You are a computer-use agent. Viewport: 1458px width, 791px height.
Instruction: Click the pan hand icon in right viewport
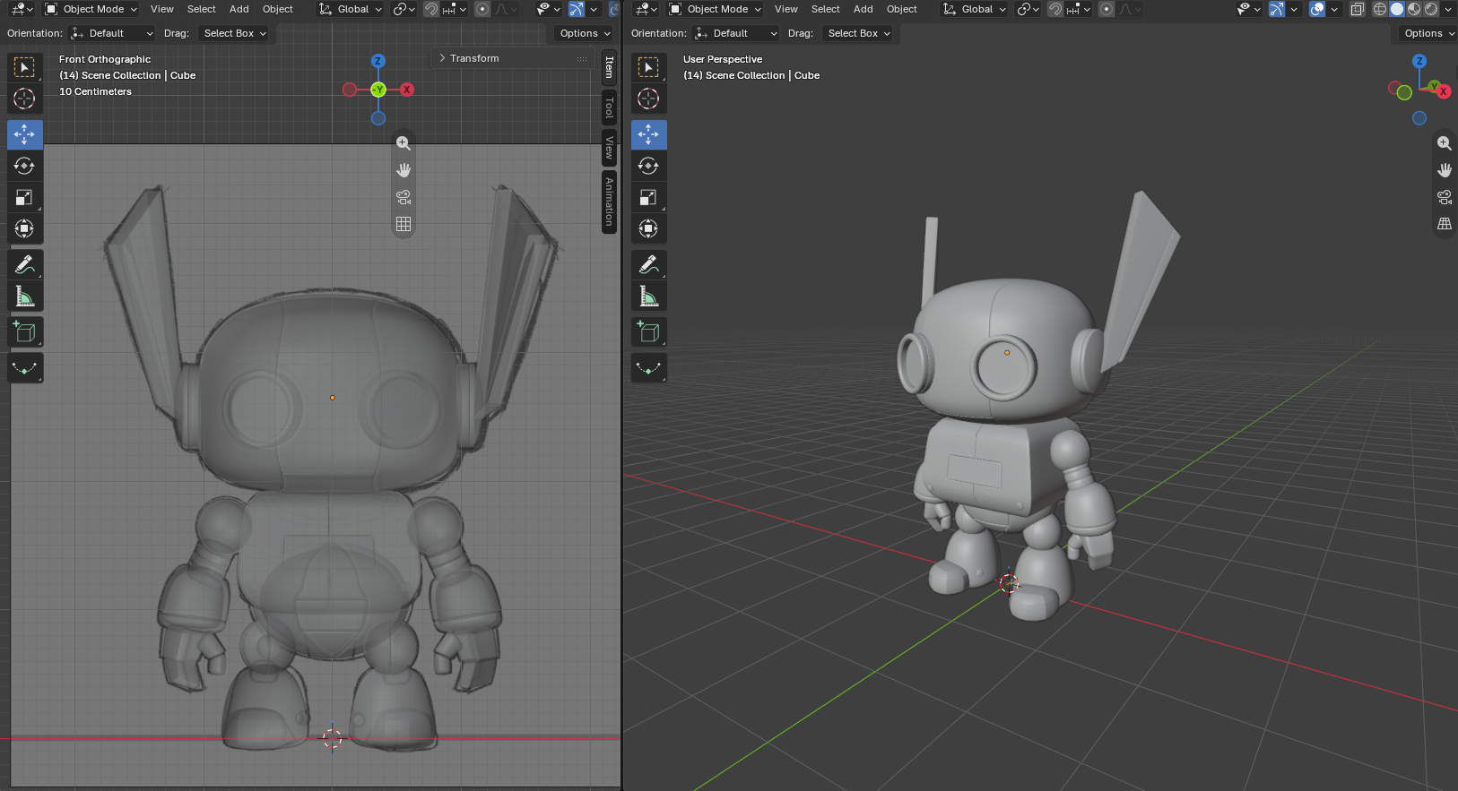click(1444, 170)
